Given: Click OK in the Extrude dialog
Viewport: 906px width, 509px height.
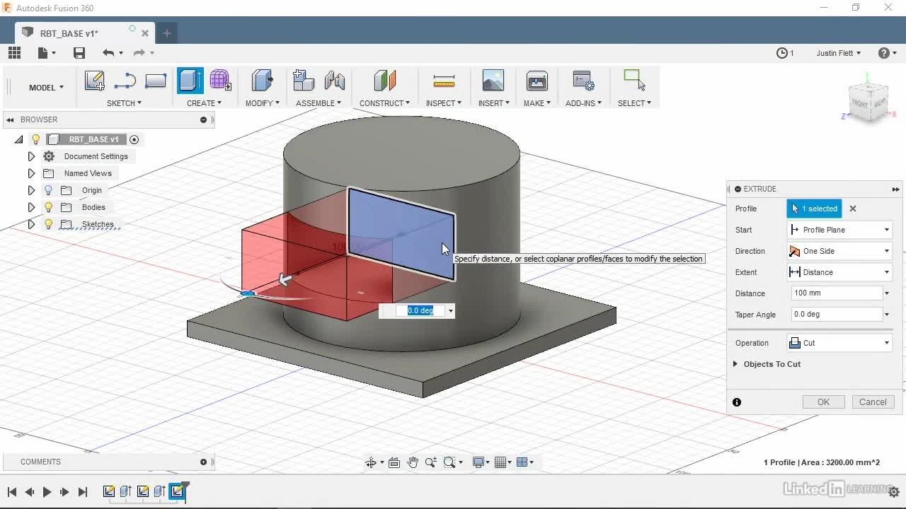Looking at the screenshot, I should 823,402.
